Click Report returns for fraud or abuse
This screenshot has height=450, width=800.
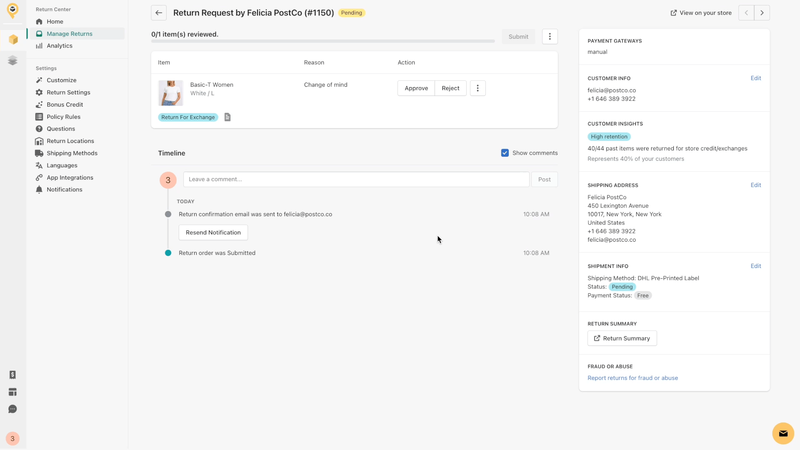(x=632, y=378)
